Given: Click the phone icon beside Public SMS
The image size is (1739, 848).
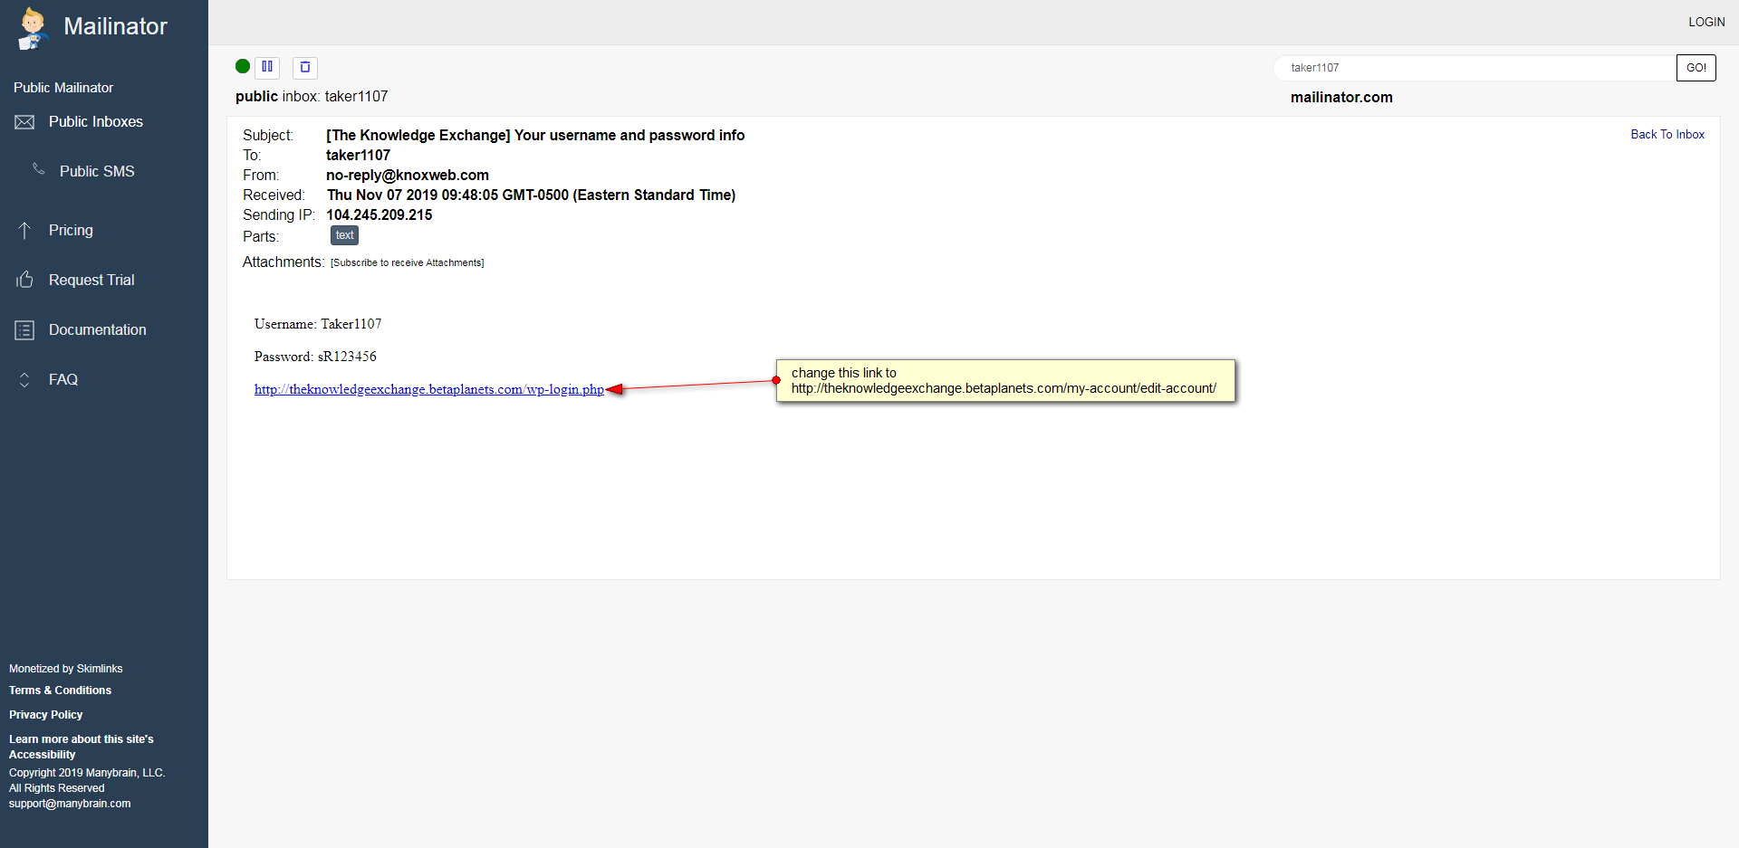Looking at the screenshot, I should [39, 169].
